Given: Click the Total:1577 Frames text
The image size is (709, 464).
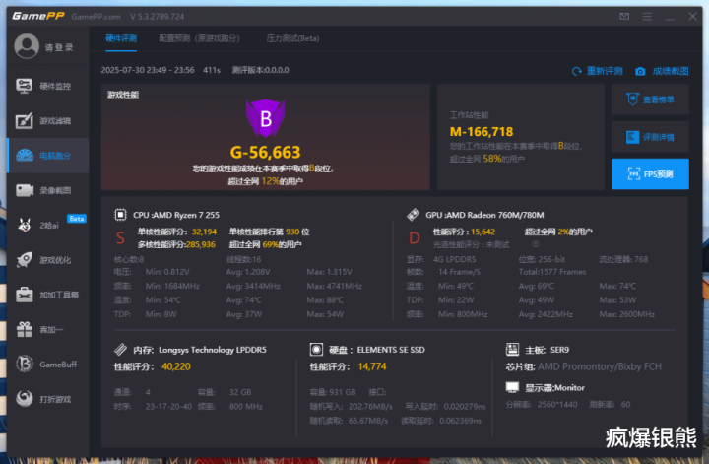Looking at the screenshot, I should [x=552, y=272].
